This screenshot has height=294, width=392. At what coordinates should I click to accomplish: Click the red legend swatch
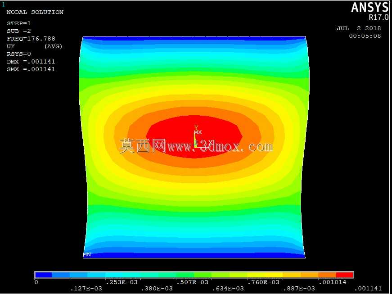point(344,275)
